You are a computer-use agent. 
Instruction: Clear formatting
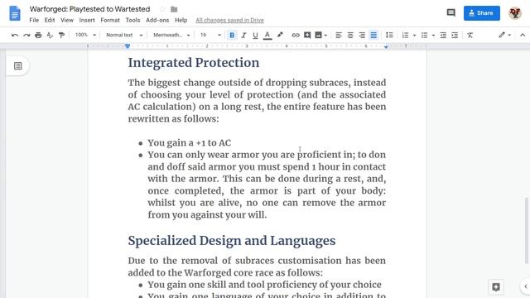[470, 35]
